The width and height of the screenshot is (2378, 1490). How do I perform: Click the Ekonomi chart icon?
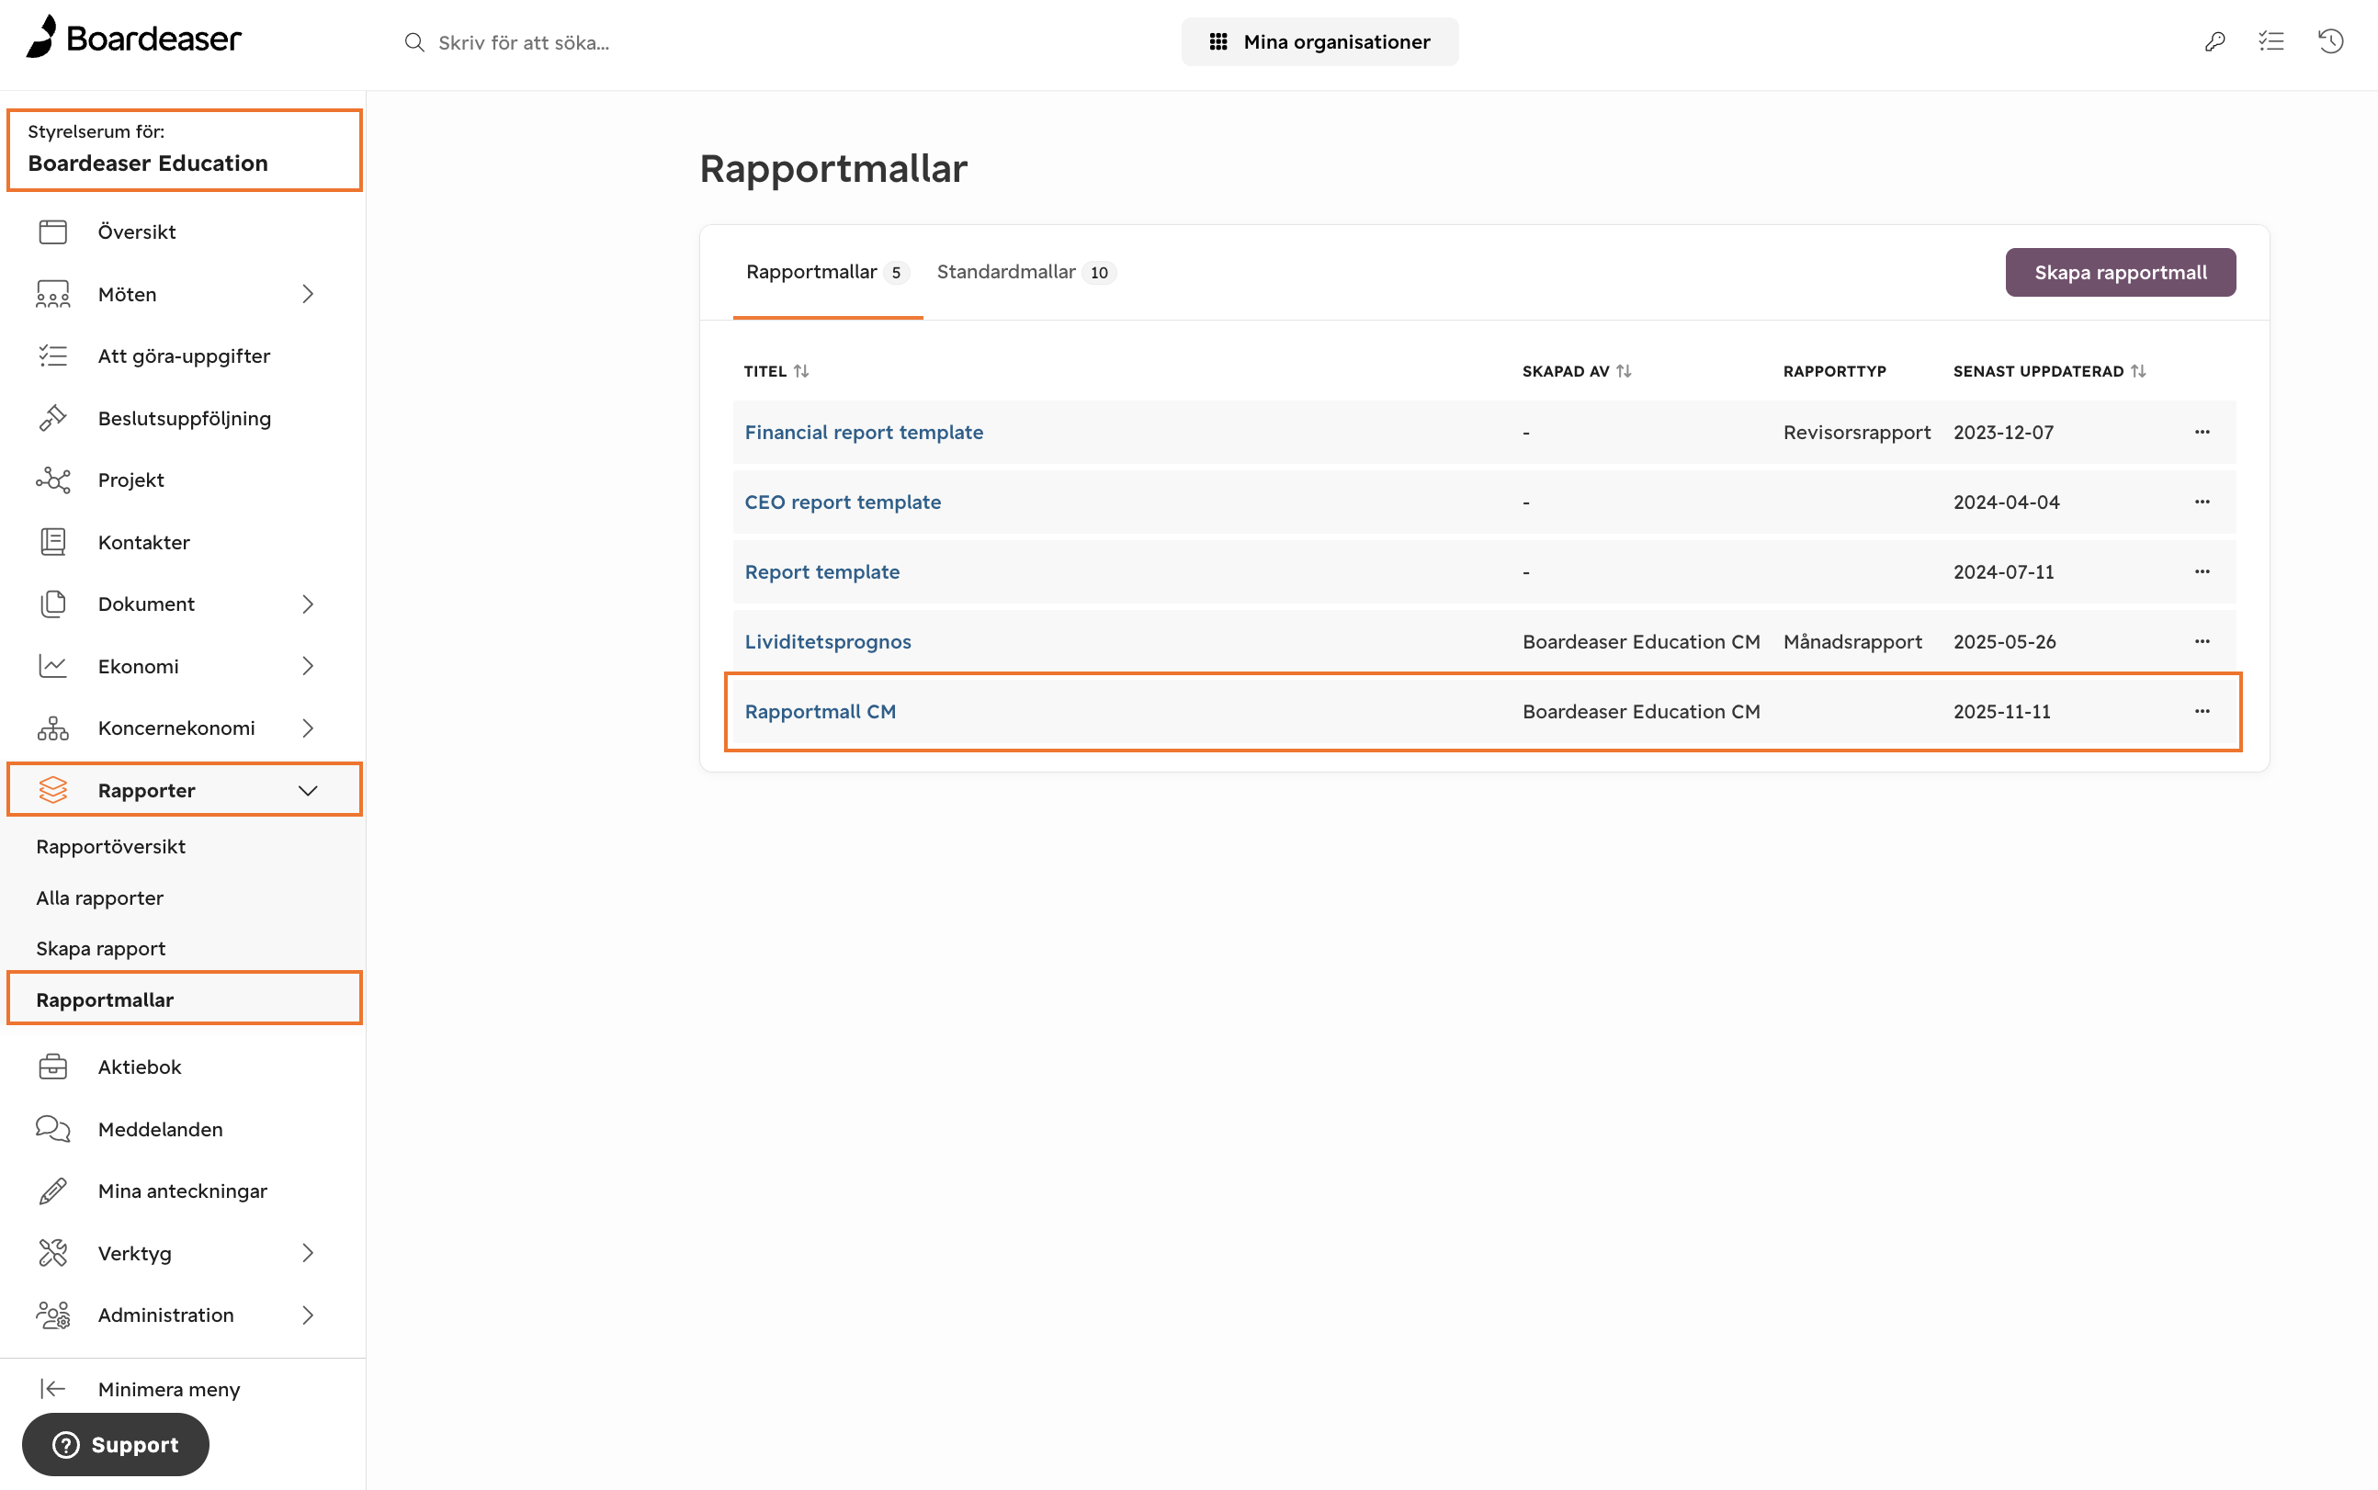pos(53,666)
